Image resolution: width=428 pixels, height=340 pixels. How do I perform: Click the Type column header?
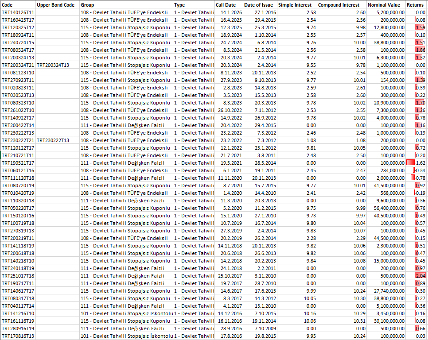point(194,5)
